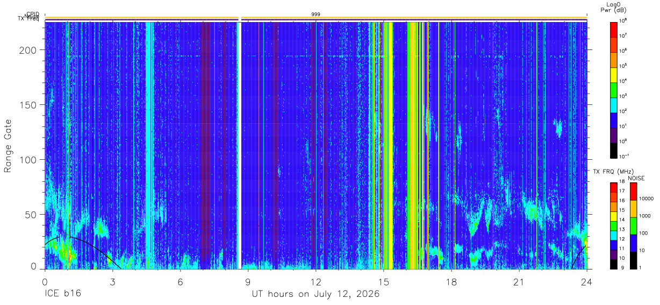The image size is (660, 305).
Task: Click the '999' CPID value above plot
Action: point(315,14)
